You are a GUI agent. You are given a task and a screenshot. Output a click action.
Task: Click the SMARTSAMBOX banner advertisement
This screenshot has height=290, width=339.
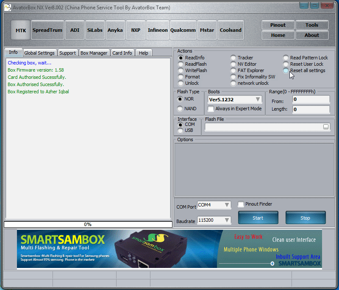click(x=169, y=249)
